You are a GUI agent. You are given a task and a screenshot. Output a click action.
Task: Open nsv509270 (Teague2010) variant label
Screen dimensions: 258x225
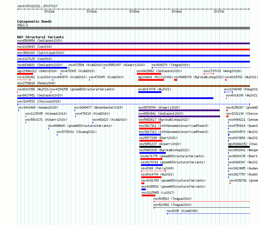(171, 65)
